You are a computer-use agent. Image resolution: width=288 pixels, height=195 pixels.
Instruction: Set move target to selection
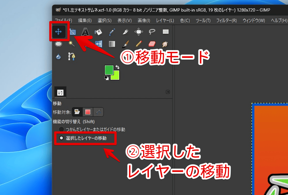[88, 112]
